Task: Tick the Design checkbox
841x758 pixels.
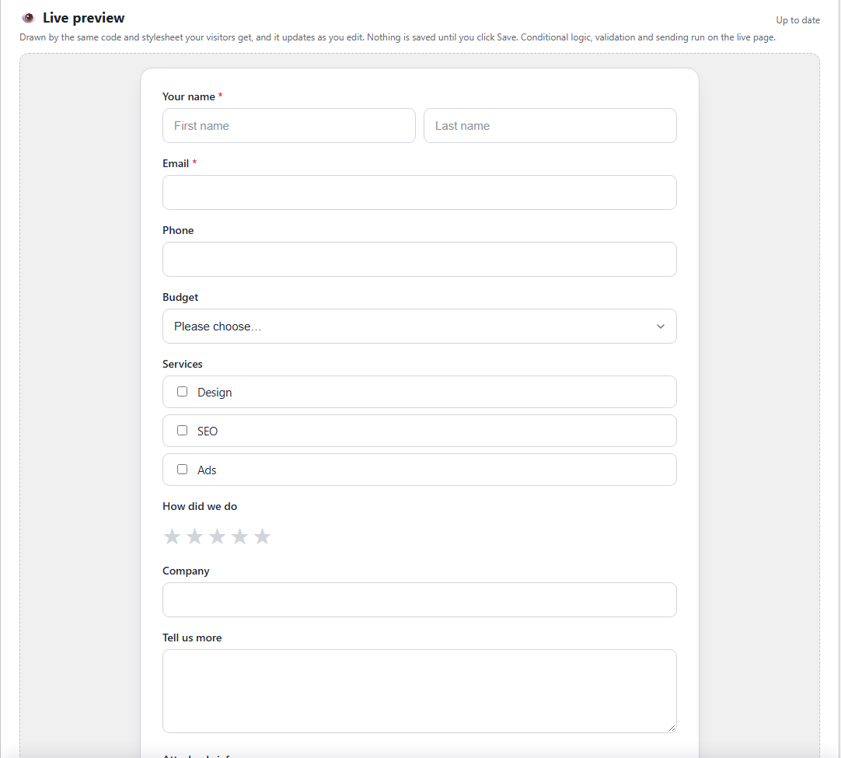Action: pyautogui.click(x=183, y=392)
